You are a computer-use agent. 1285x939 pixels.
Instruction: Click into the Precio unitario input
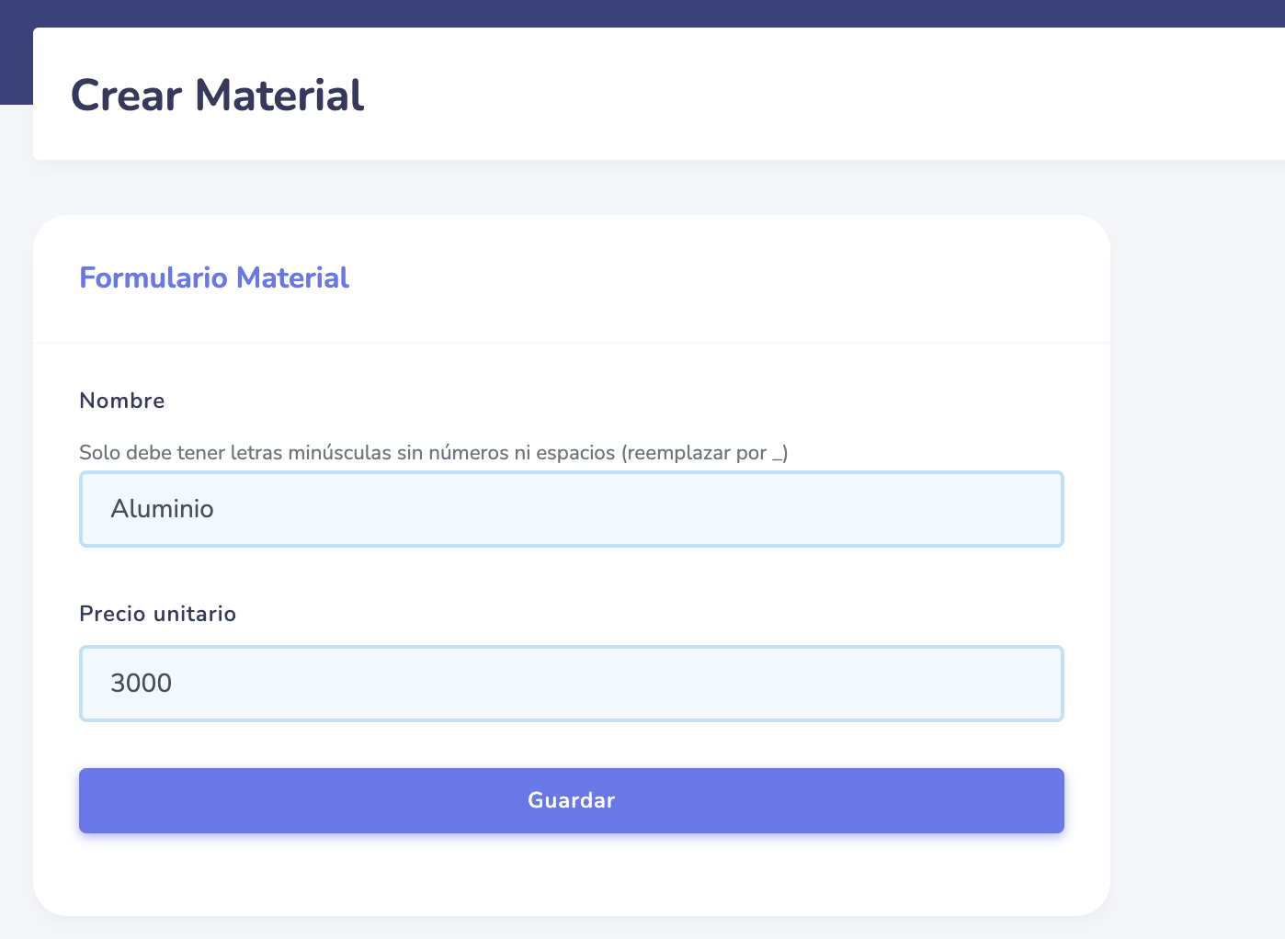click(x=570, y=684)
